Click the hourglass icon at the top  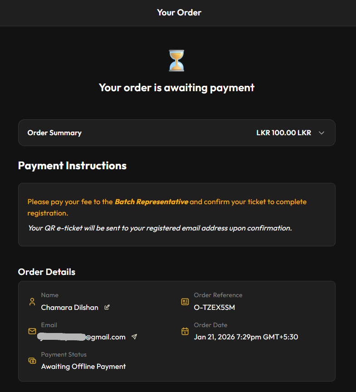[177, 61]
